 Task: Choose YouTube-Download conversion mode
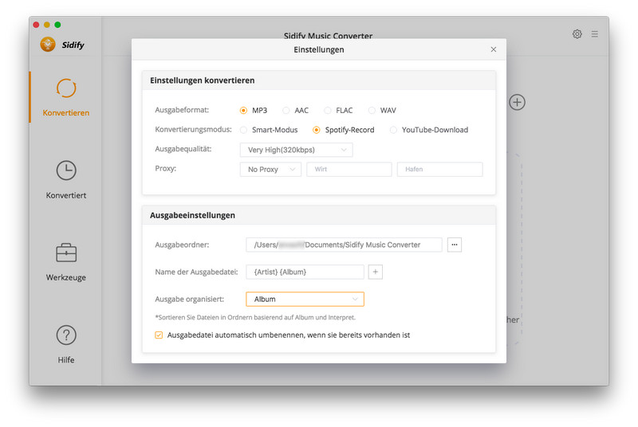[393, 130]
